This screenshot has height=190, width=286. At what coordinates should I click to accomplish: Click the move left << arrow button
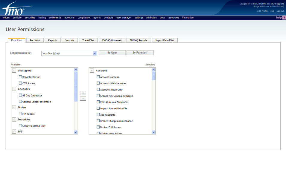tap(83, 98)
